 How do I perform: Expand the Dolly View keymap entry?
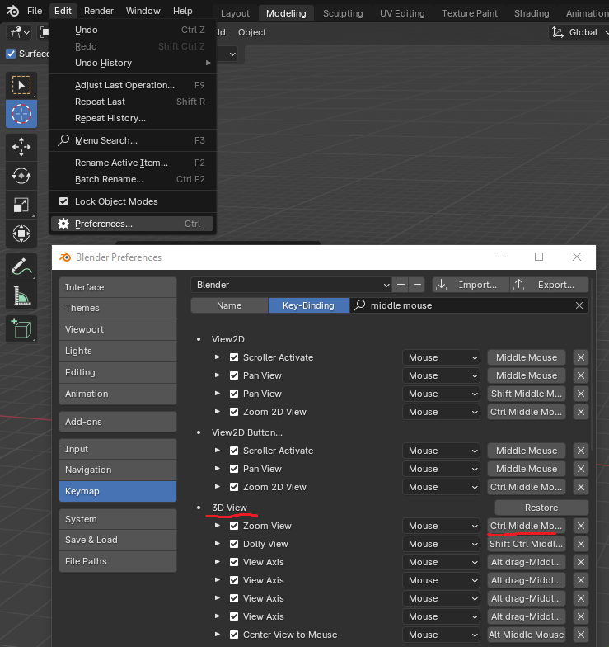[x=218, y=543]
